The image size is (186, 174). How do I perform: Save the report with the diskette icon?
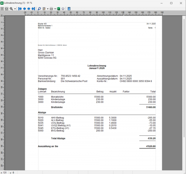[69, 9]
